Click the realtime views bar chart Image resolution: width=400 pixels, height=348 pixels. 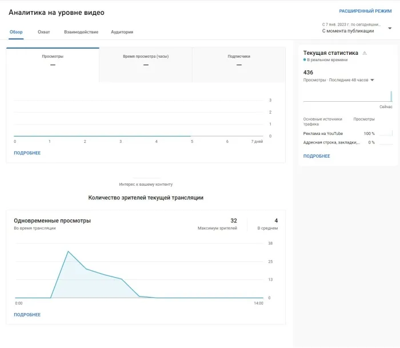point(347,96)
